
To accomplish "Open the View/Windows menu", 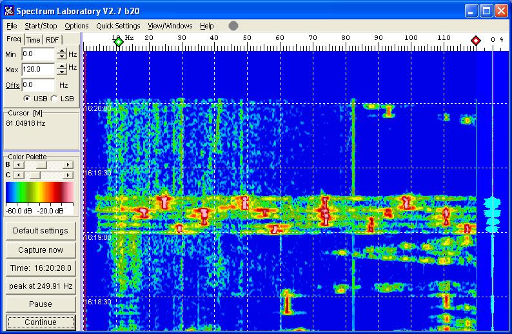I will (x=170, y=26).
